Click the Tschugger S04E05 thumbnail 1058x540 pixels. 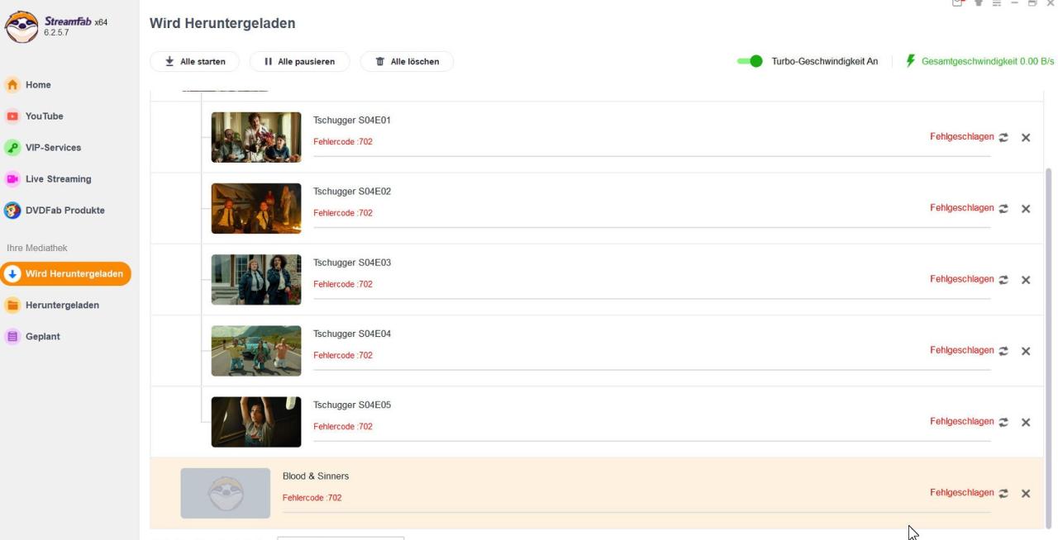point(256,421)
